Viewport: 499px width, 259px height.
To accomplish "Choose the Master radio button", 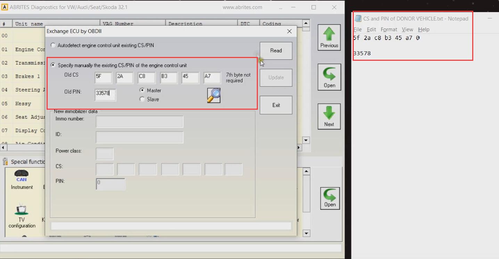I will tap(142, 90).
